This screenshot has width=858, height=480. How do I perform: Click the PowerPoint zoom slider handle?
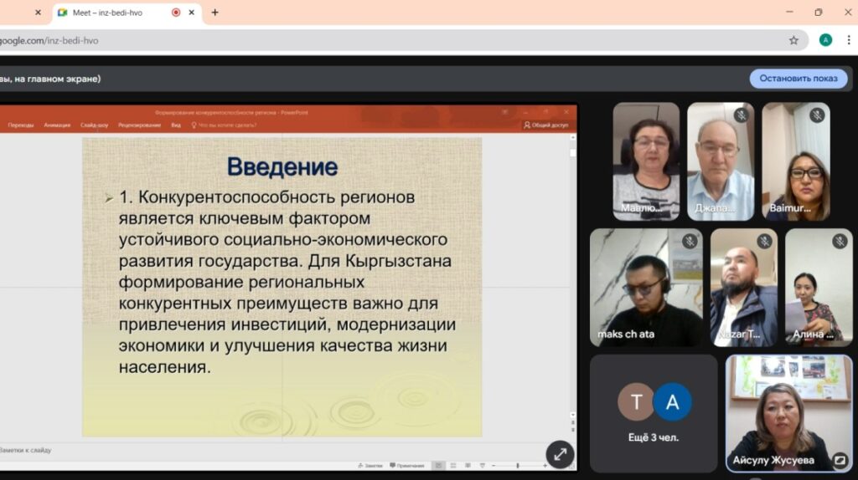(518, 466)
